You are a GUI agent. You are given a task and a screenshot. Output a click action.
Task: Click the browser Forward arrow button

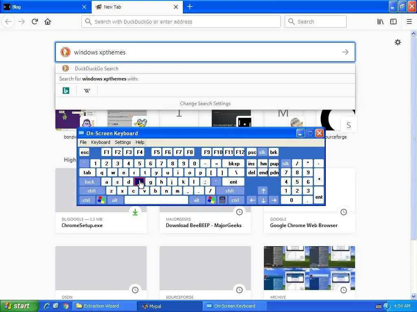pyautogui.click(x=22, y=22)
